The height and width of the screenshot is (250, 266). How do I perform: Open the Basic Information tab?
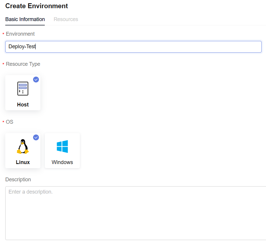coord(25,19)
